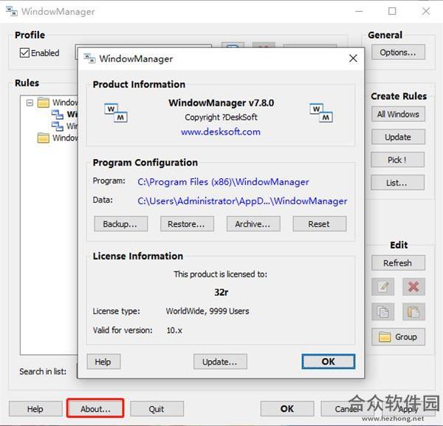Click the Reset button
Screen dimensions: 443x426
(x=320, y=224)
